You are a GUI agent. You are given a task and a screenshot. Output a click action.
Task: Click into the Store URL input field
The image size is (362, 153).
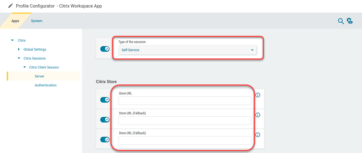(185, 101)
